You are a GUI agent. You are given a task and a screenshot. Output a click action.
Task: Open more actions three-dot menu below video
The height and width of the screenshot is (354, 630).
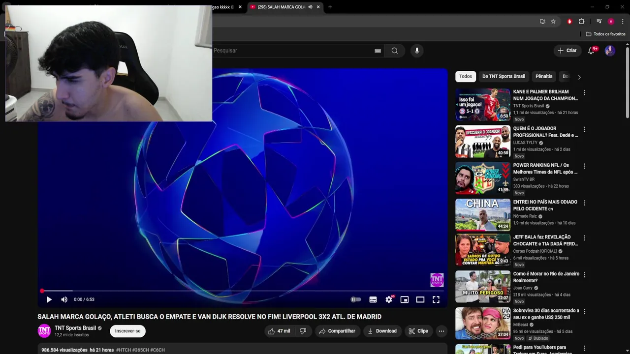[x=441, y=331]
